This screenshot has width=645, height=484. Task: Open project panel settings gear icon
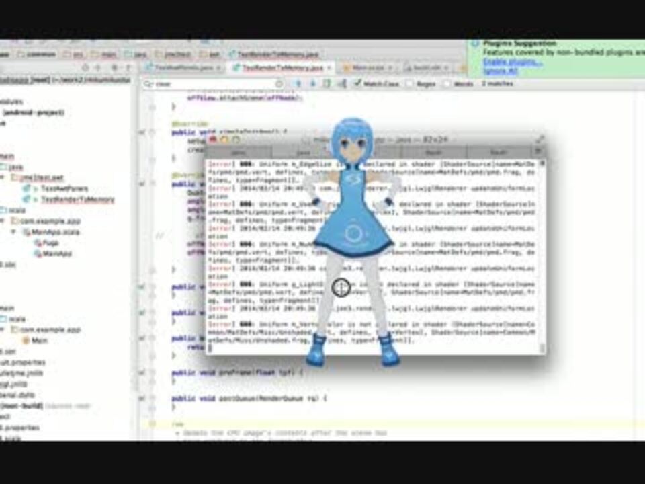coord(114,67)
